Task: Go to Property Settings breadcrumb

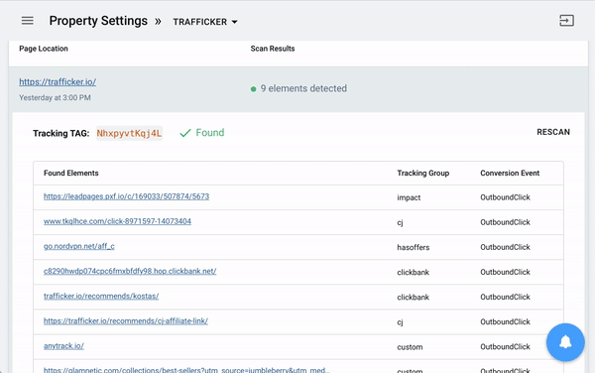Action: [x=98, y=21]
